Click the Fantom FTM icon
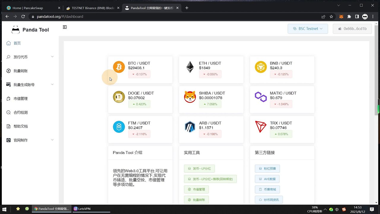 point(119,127)
